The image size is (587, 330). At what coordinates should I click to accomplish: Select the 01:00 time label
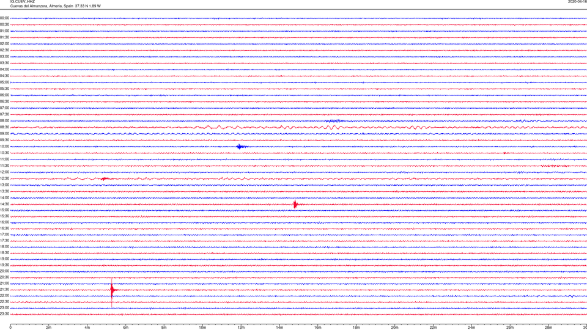click(4, 31)
